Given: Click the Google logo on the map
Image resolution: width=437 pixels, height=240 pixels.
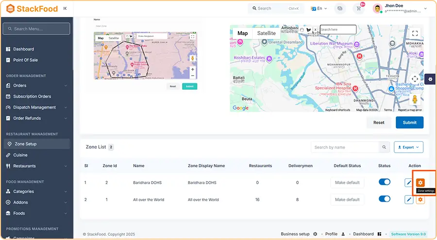Looking at the screenshot, I should tap(240, 108).
